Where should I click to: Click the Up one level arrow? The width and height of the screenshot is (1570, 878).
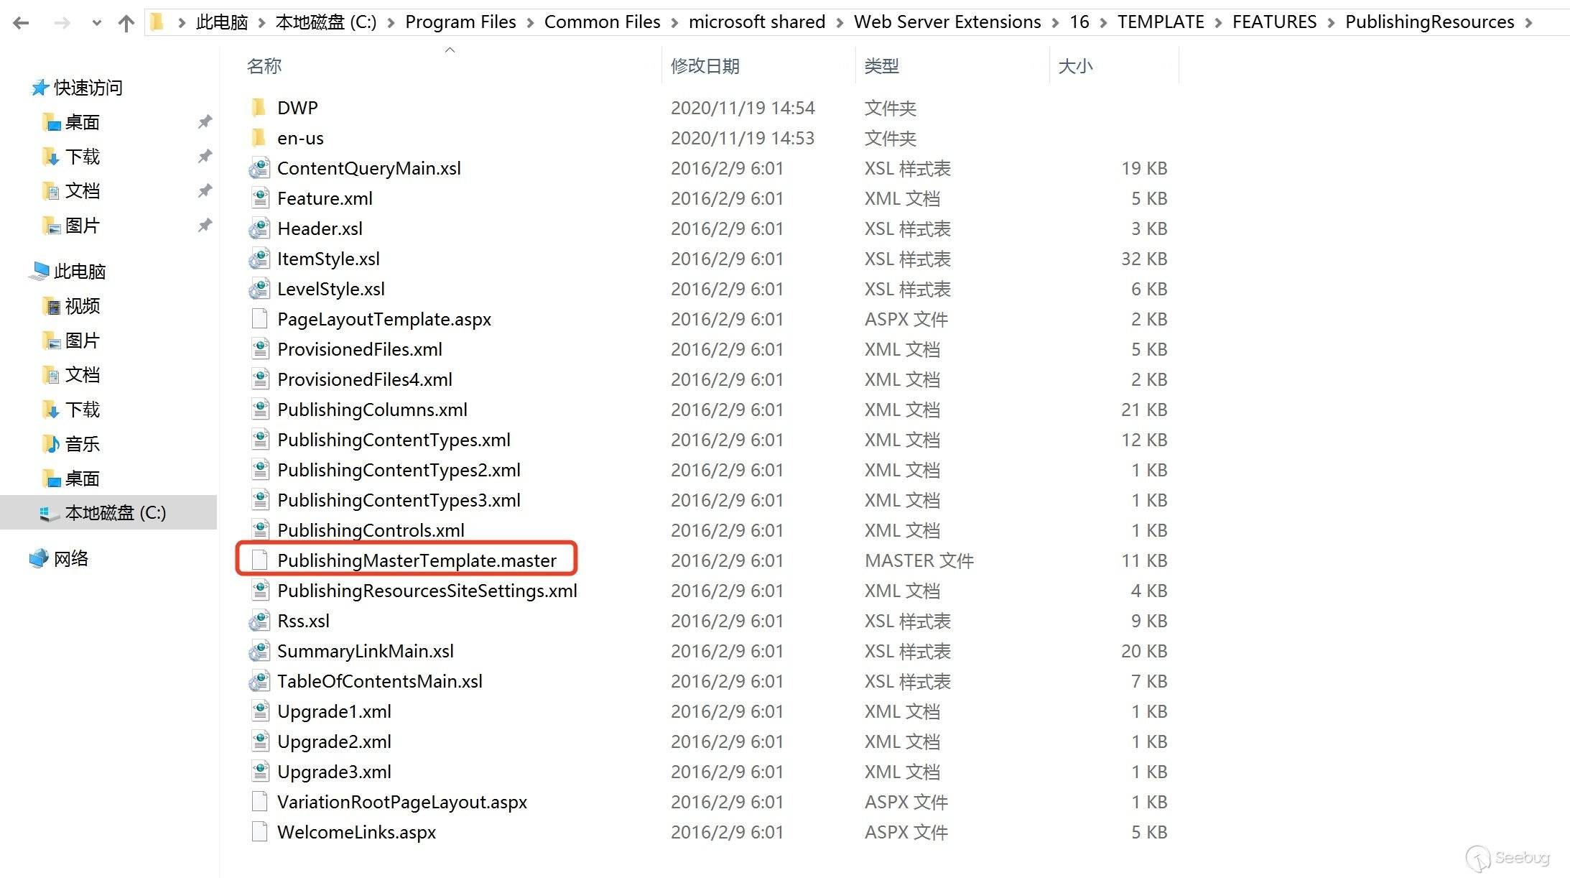click(x=126, y=23)
